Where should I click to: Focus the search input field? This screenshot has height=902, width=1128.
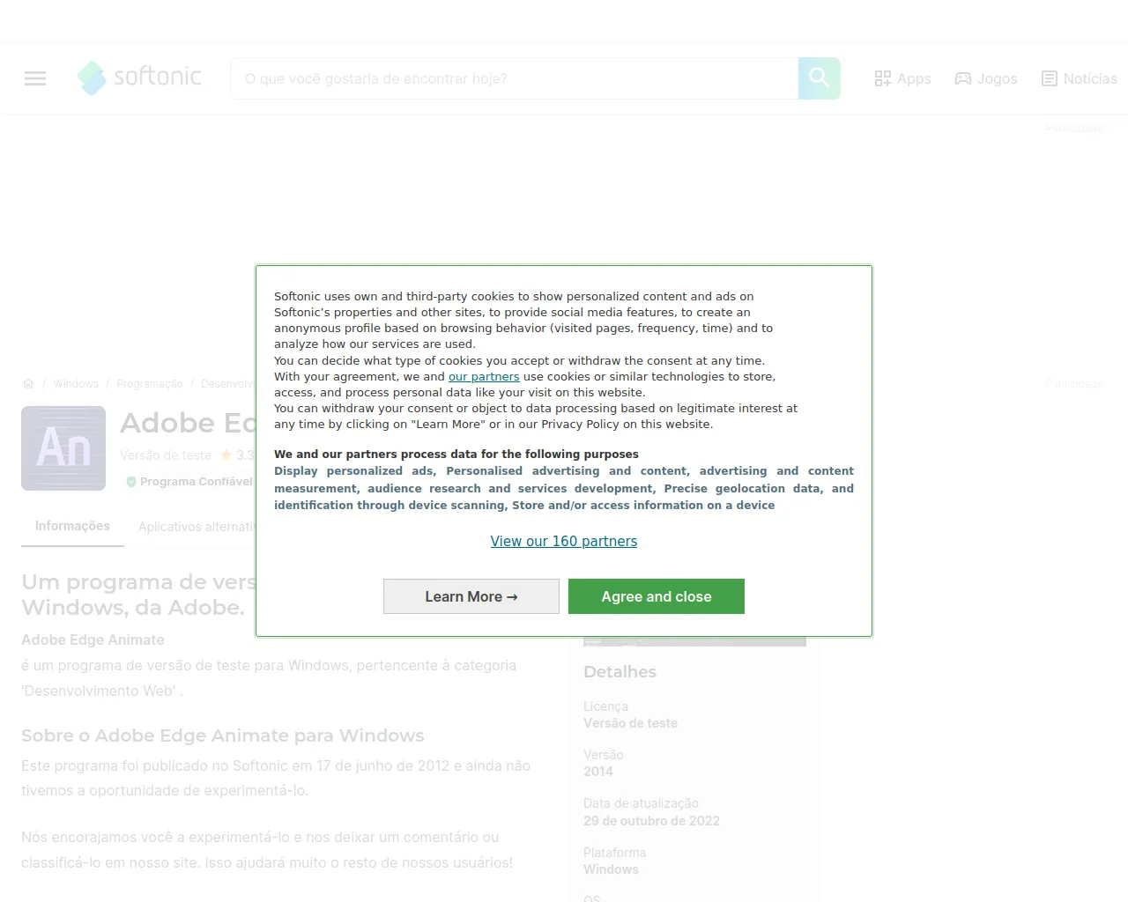(515, 78)
